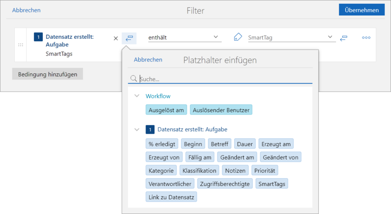This screenshot has height=214, width=391.
Task: Clear the field with the X icon
Action: 116,38
